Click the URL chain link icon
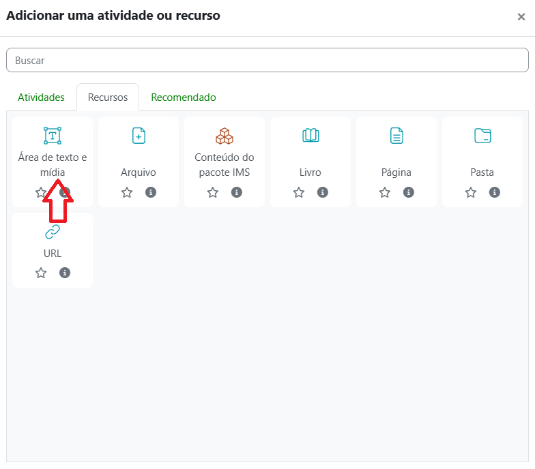 click(x=53, y=232)
